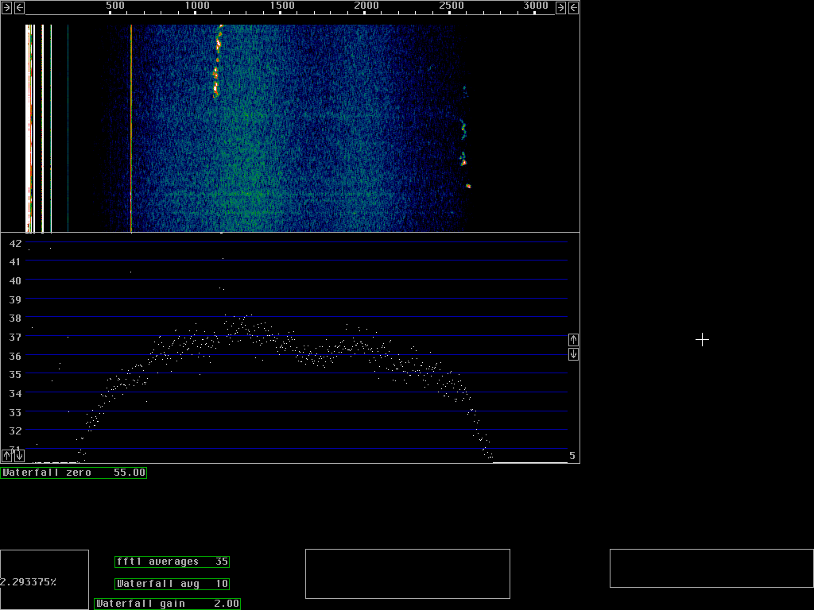Click the 38 label on the spectrum dB scale
Screen dimensions: 814x610
click(15, 318)
